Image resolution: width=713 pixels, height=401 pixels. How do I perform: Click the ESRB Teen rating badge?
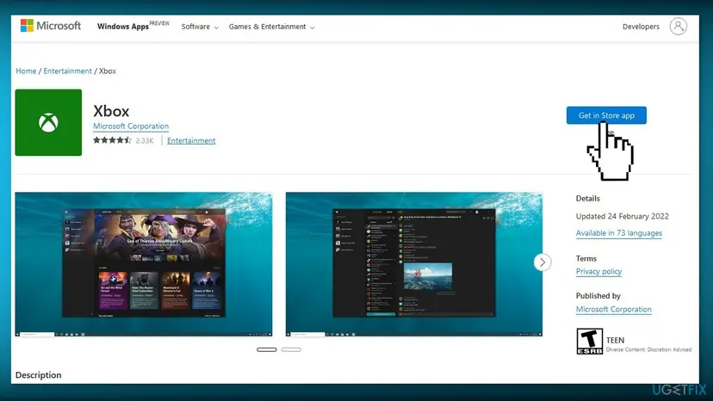pyautogui.click(x=589, y=341)
